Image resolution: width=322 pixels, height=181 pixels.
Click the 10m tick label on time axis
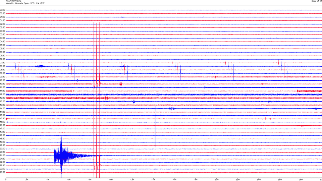(111, 180)
